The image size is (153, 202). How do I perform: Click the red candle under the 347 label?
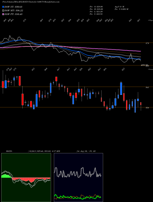point(56,79)
